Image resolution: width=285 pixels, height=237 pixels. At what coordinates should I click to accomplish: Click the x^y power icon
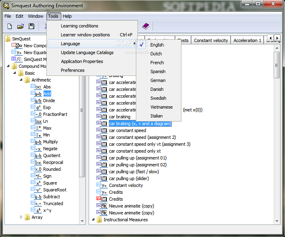tap(36, 210)
